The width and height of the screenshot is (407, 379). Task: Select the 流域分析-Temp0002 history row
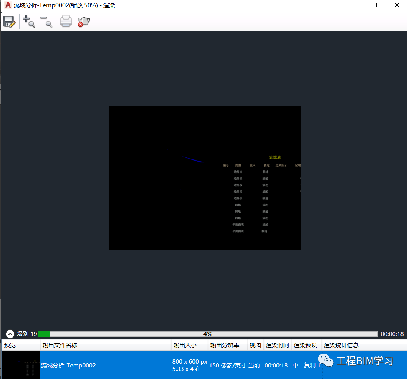tap(204, 365)
